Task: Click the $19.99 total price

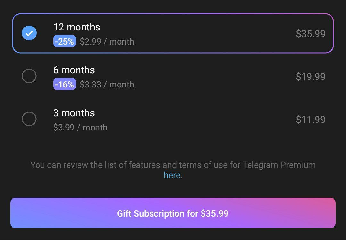Action: [x=310, y=77]
